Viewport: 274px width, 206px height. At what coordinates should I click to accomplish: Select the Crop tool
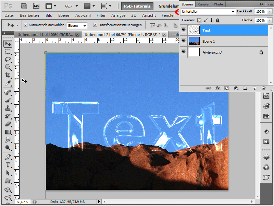(8, 75)
